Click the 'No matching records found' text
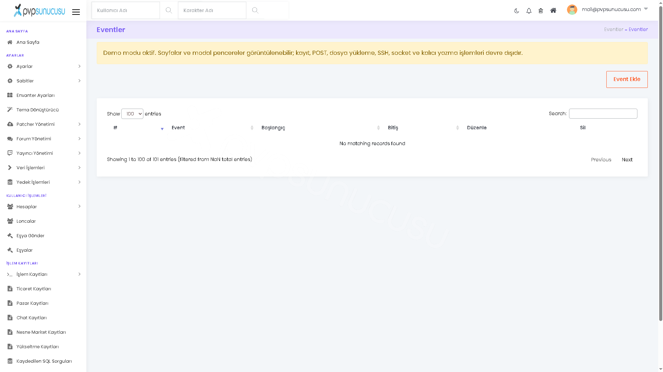 point(372,144)
